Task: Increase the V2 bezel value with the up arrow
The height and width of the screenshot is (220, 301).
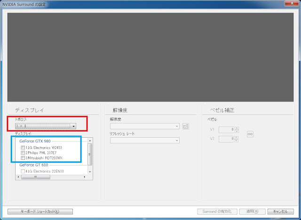Action: click(x=237, y=137)
